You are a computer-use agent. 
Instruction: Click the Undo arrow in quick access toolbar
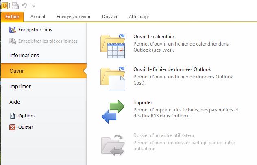tap(25, 5)
